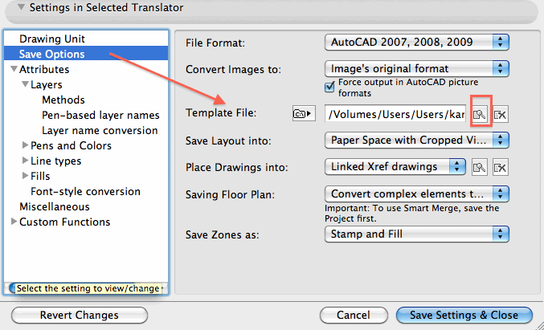Click the Convert Images to: label

(234, 69)
